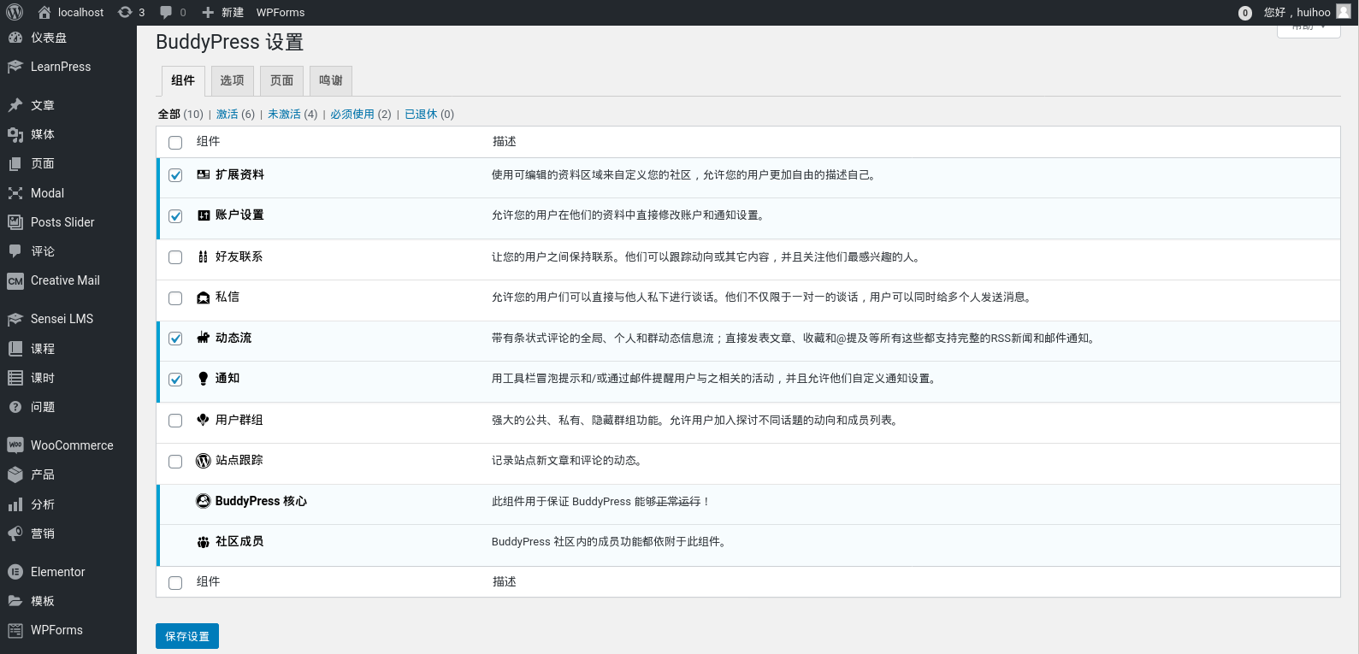1359x654 pixels.
Task: Click the Sensei LMS graduation cap icon
Action: coord(15,319)
